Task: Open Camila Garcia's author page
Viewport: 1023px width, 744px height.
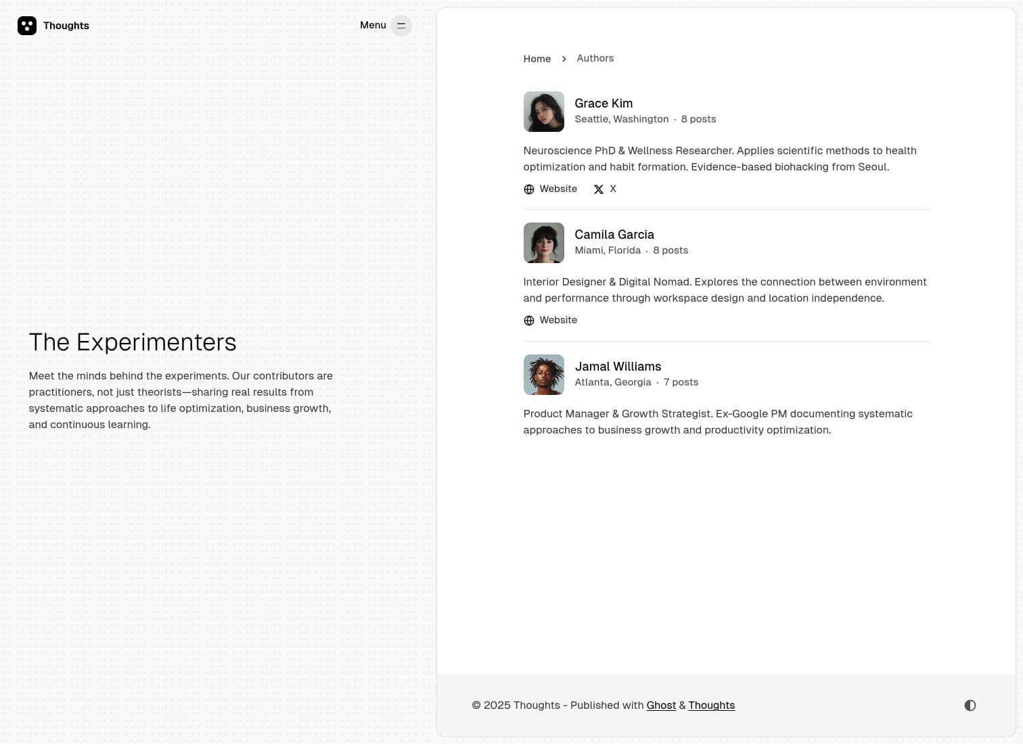Action: (x=614, y=235)
